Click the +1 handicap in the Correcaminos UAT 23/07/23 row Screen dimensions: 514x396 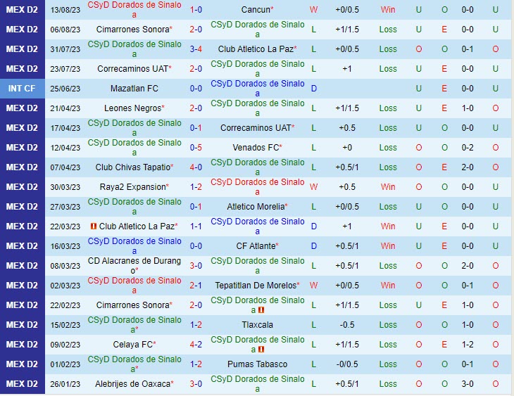[347, 69]
